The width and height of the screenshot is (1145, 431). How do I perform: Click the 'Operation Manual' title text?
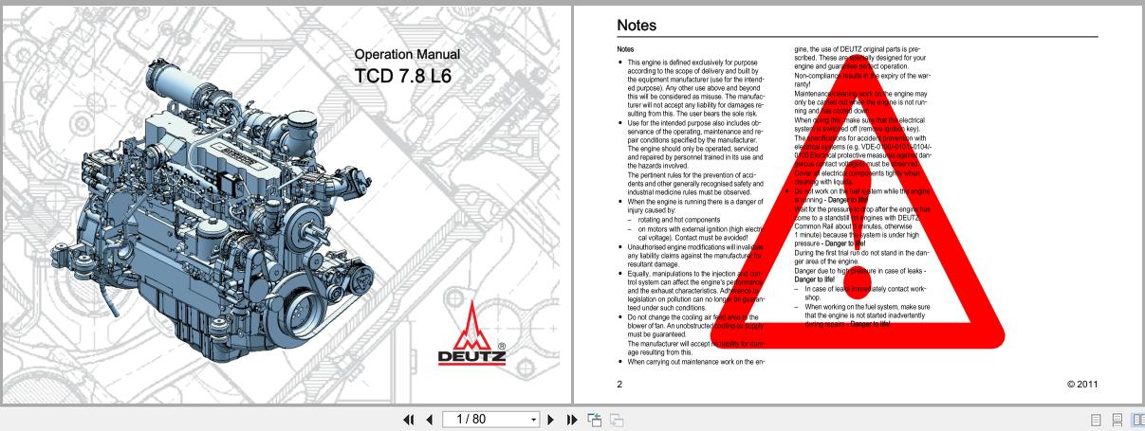pos(407,55)
